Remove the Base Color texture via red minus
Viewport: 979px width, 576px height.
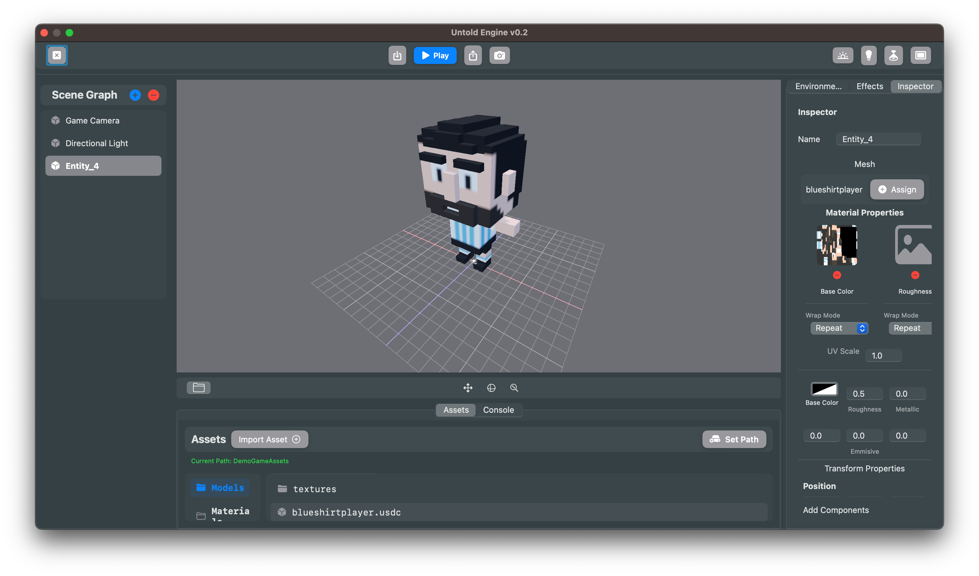[836, 275]
